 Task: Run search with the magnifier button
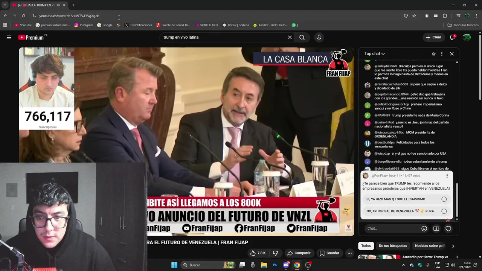(x=302, y=37)
